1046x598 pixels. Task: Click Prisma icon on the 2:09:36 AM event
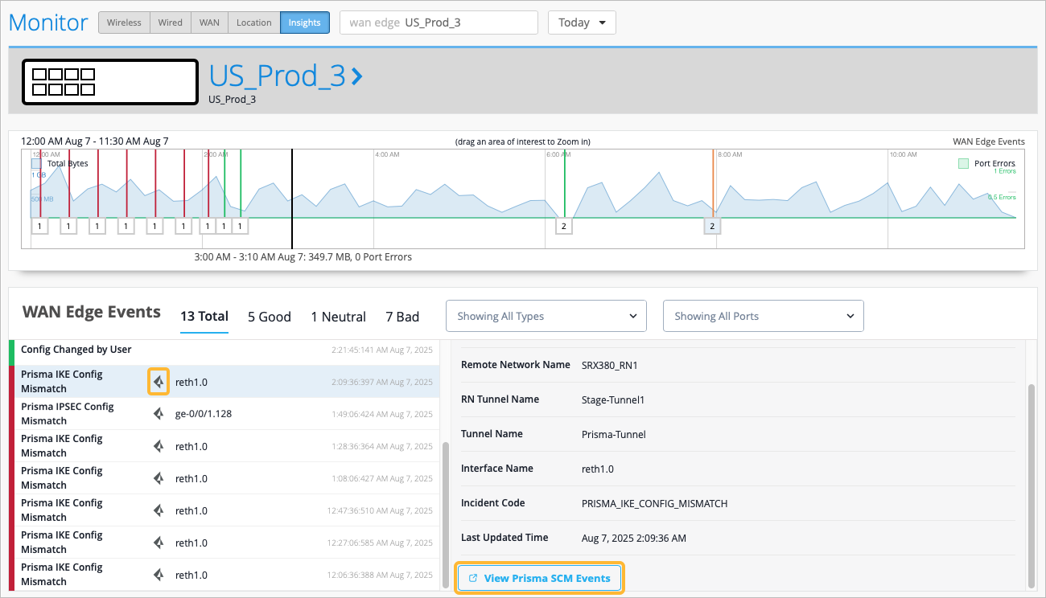click(x=159, y=382)
